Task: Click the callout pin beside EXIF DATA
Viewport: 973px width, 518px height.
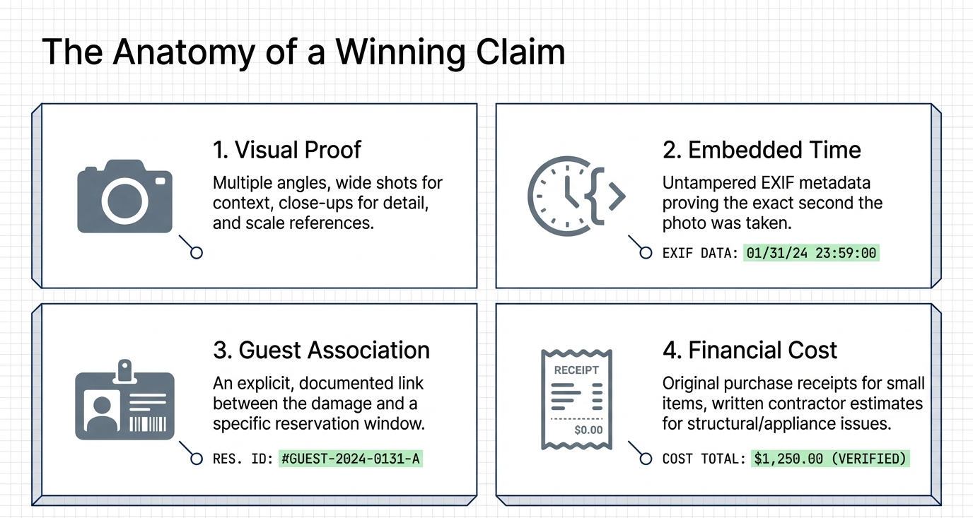Action: (x=645, y=252)
